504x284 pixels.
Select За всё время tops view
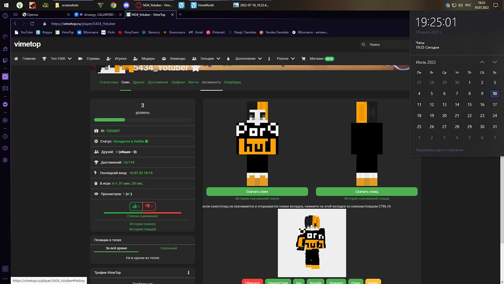[116, 248]
